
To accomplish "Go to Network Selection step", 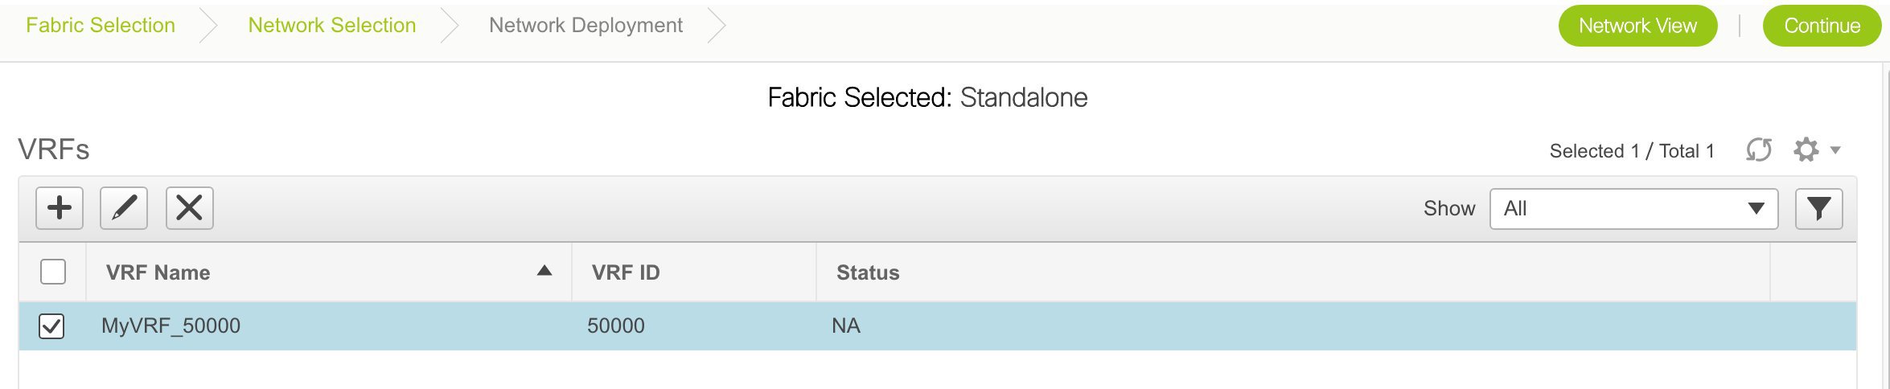I will pyautogui.click(x=332, y=26).
